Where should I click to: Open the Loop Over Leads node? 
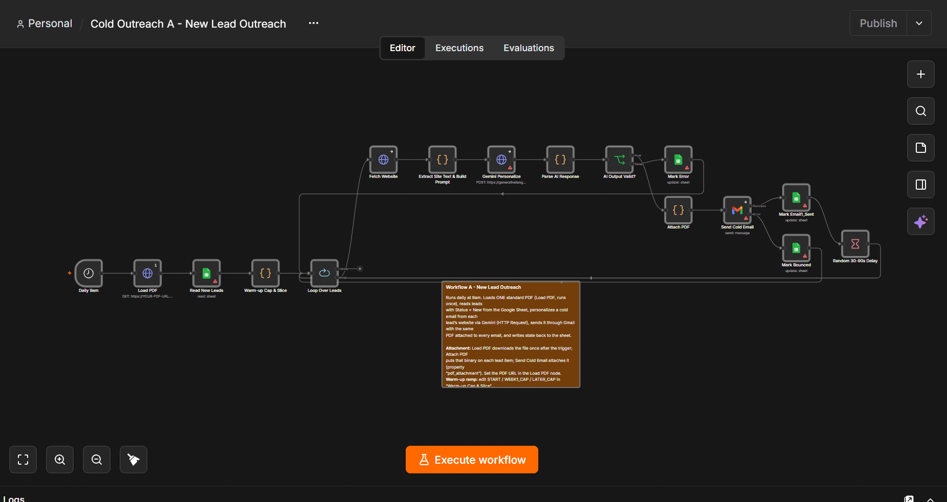tap(324, 273)
